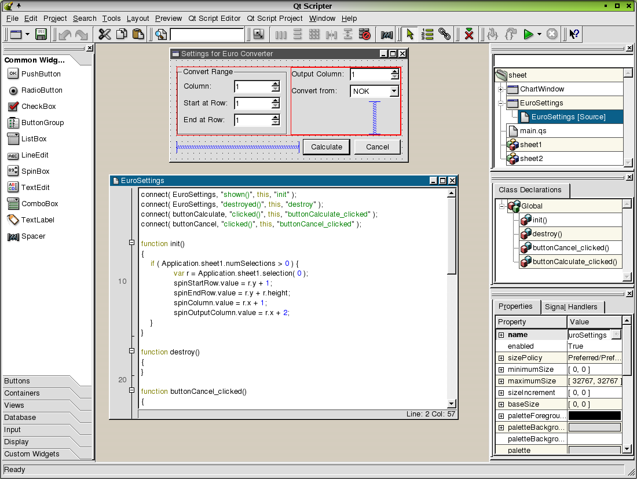Click the Calculate button in form

[327, 147]
